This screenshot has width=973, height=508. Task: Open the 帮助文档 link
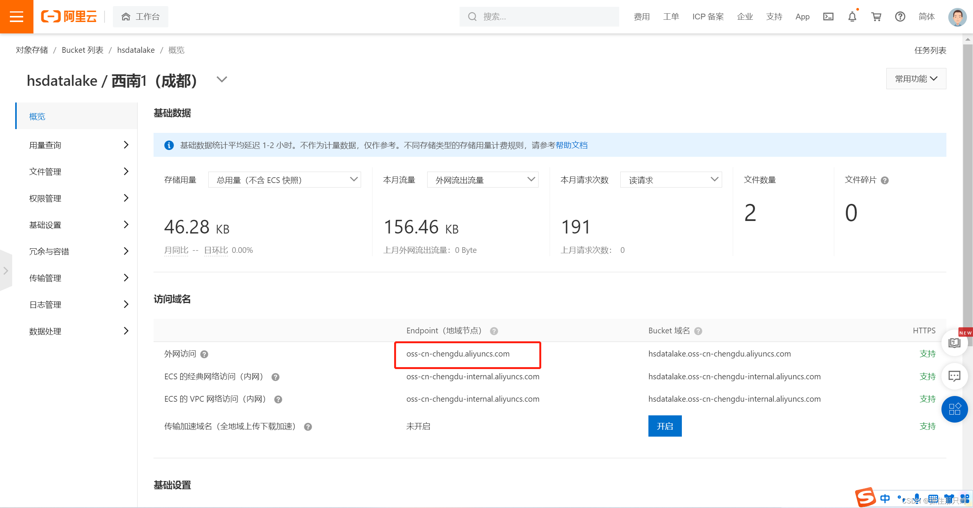click(x=571, y=145)
